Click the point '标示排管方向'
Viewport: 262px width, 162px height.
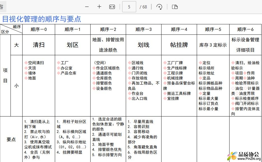(x=110, y=155)
